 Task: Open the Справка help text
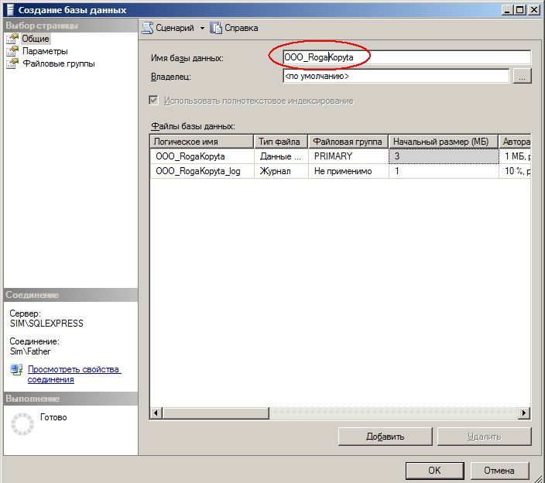[x=242, y=28]
